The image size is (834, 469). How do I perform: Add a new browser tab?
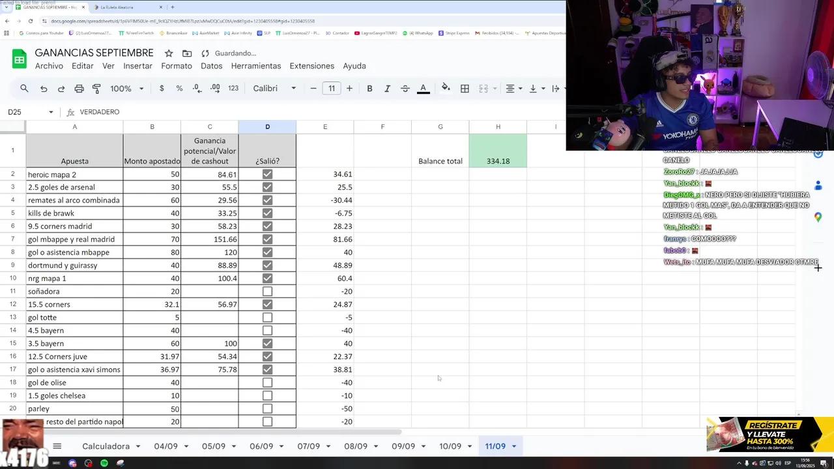pyautogui.click(x=172, y=7)
